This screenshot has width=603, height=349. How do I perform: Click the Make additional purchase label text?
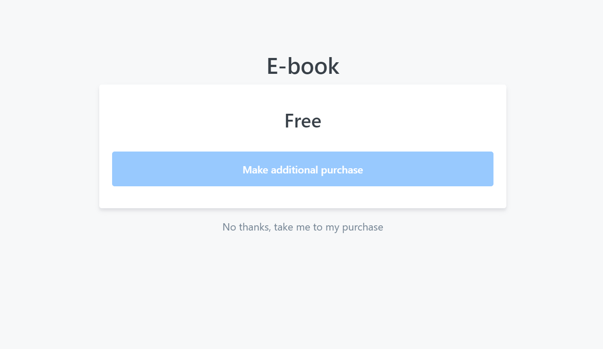click(303, 170)
